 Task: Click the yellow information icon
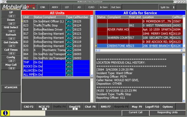pyautogui.click(x=5, y=113)
